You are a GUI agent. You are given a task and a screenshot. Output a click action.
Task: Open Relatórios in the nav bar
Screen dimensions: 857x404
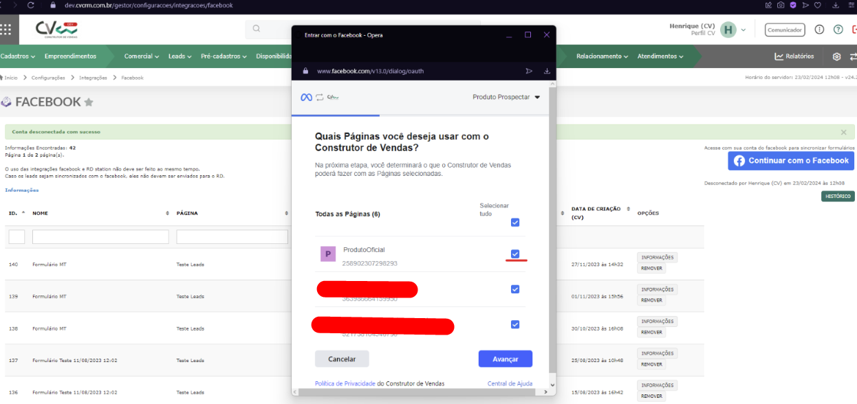[x=794, y=56]
